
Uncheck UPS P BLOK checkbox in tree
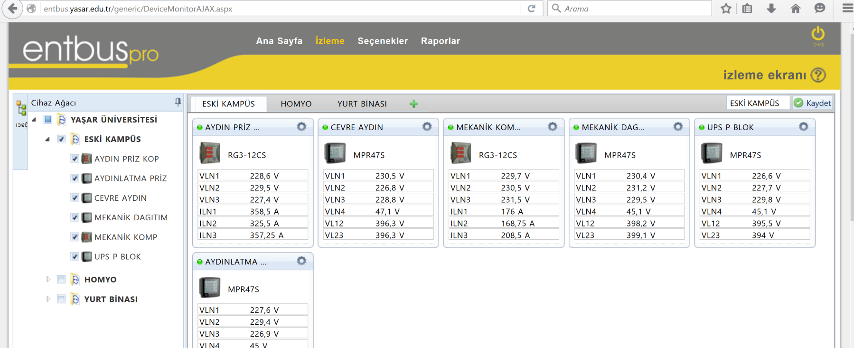pyautogui.click(x=75, y=256)
